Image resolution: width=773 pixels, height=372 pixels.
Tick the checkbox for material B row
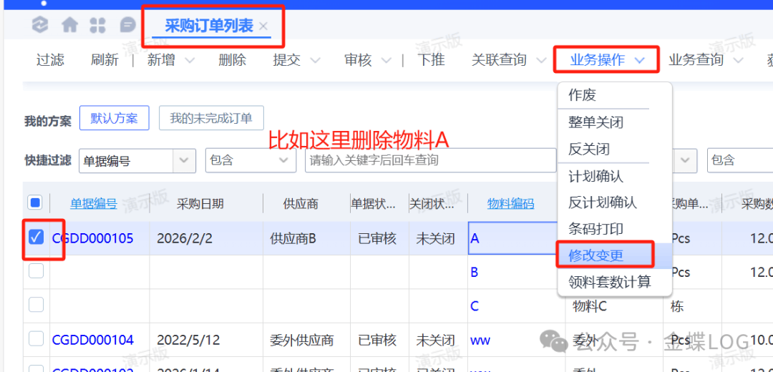[36, 271]
